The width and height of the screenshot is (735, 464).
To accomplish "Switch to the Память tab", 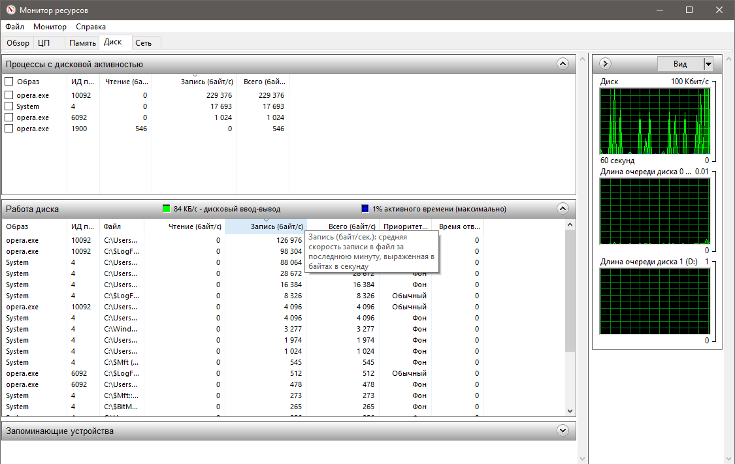I will (82, 42).
